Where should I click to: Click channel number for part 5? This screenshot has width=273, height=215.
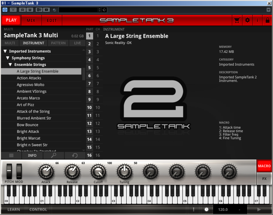pyautogui.click(x=98, y=68)
